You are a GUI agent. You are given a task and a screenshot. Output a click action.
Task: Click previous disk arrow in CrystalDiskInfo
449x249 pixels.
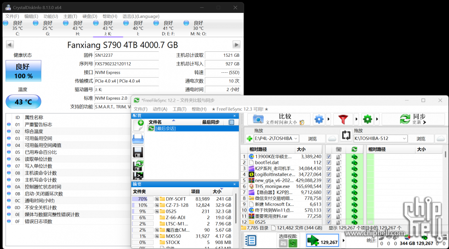(10, 44)
